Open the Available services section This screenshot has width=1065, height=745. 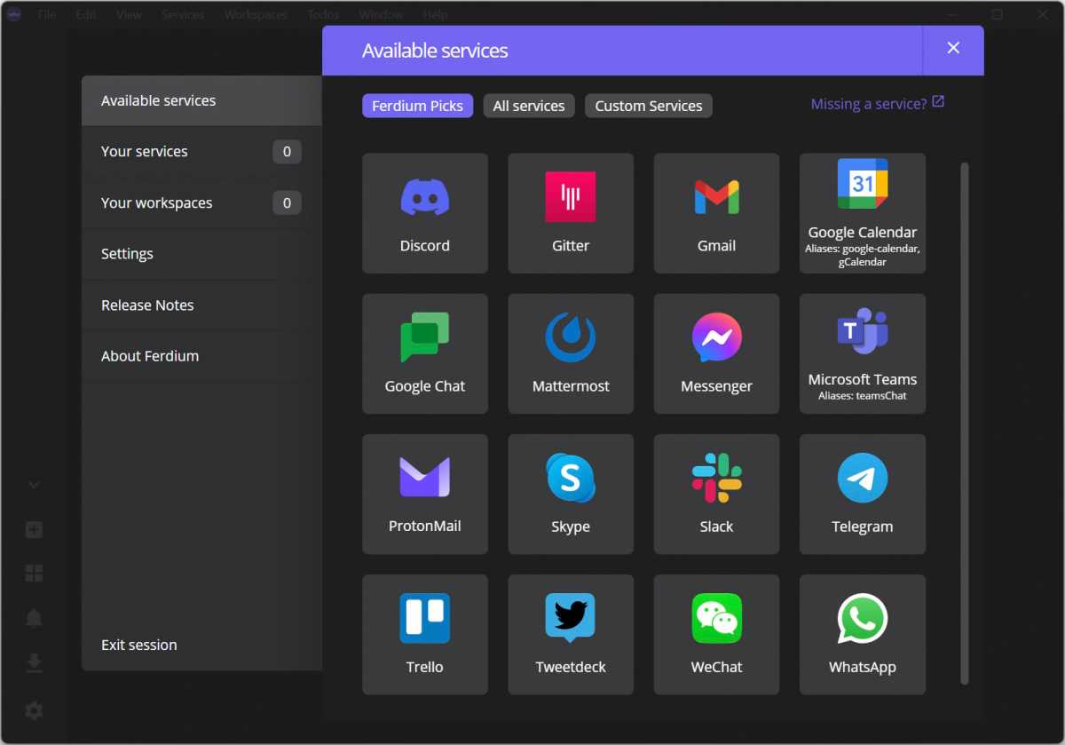pyautogui.click(x=201, y=100)
